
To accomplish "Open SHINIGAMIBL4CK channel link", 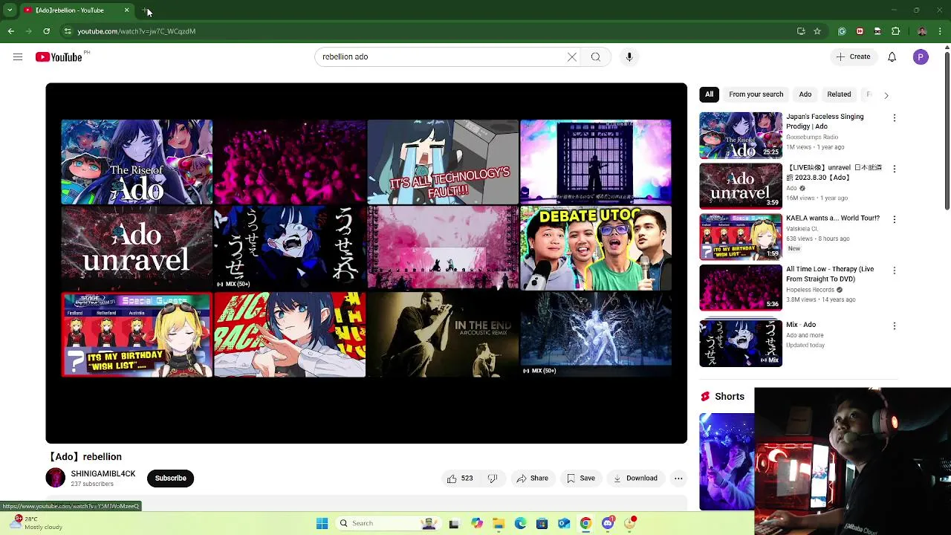I will click(x=103, y=474).
